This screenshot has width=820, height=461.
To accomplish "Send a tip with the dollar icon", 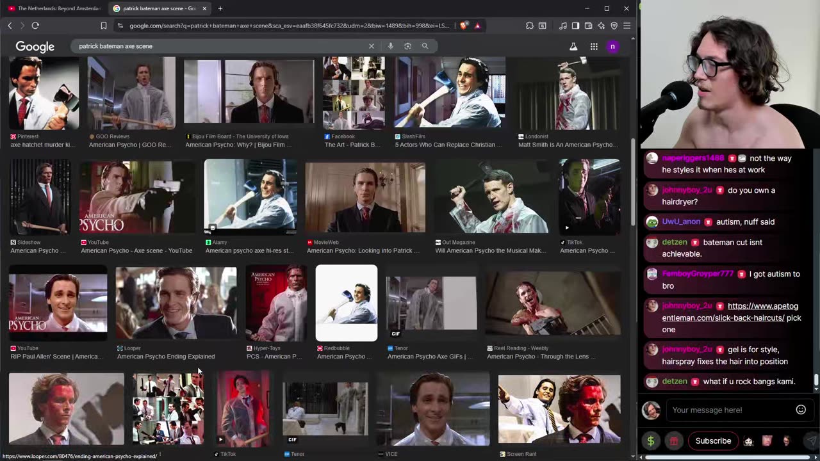I will point(651,441).
